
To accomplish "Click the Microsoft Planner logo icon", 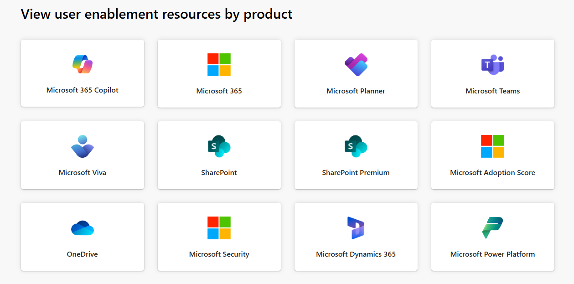I will [x=356, y=65].
